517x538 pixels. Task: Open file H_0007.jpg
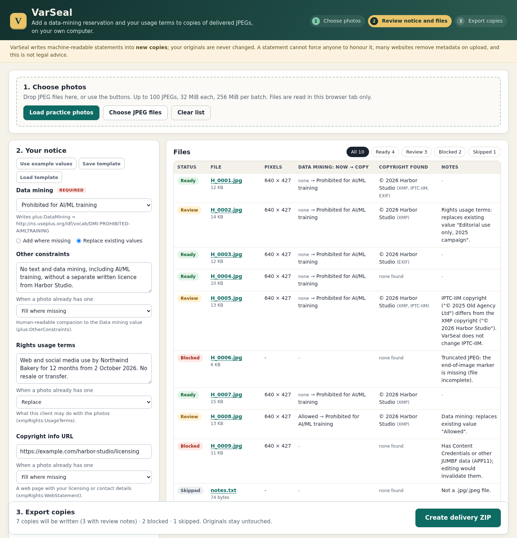point(226,395)
